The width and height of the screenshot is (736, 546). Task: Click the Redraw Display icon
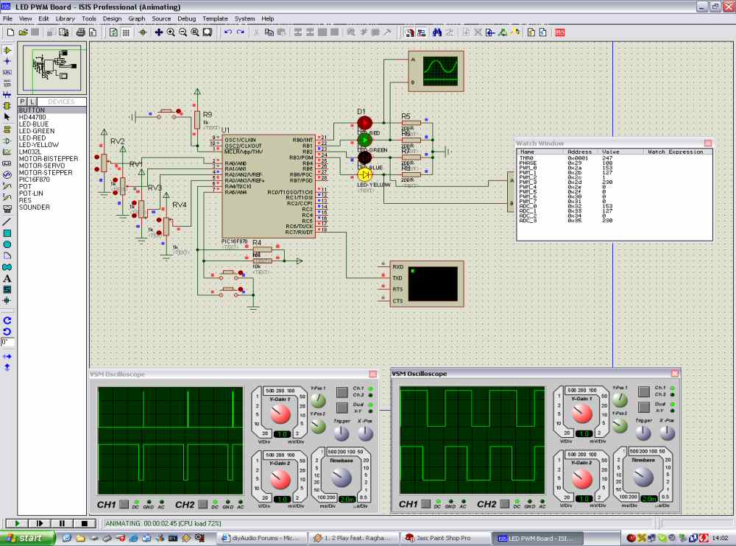tap(113, 32)
